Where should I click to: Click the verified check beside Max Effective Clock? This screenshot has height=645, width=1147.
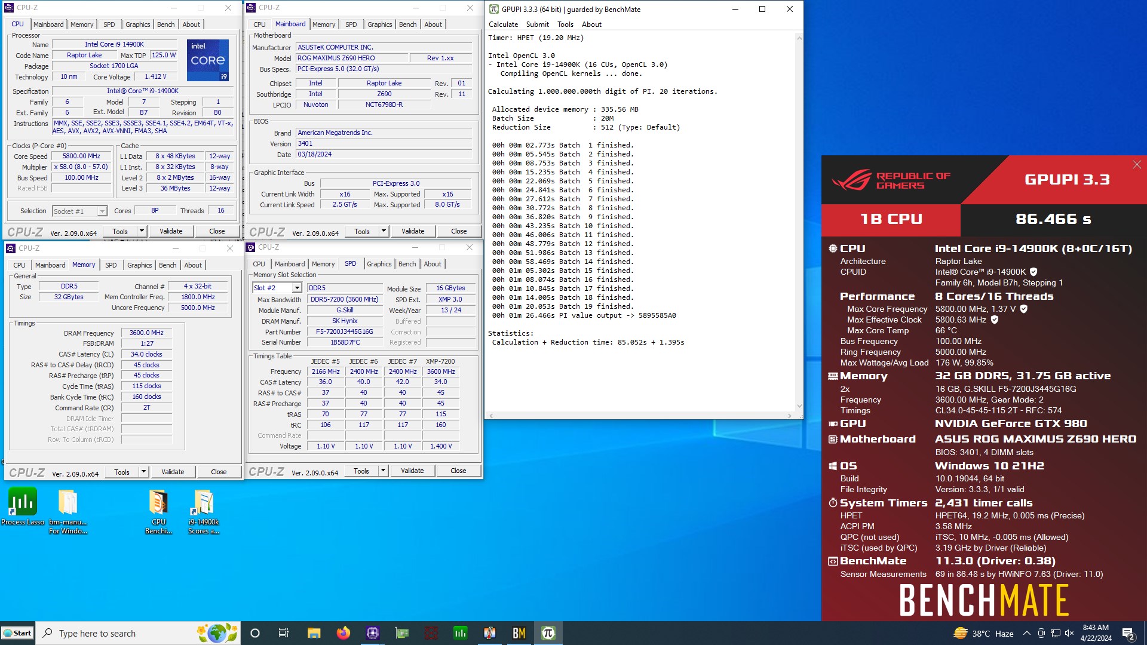tap(995, 320)
